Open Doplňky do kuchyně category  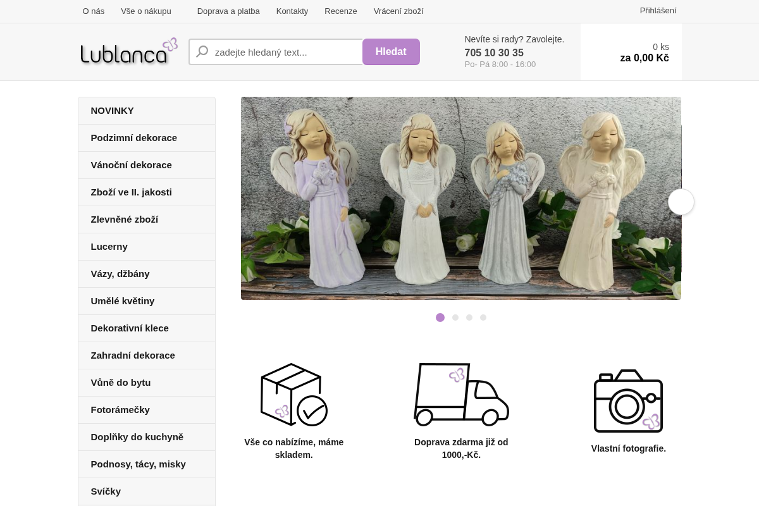(147, 437)
